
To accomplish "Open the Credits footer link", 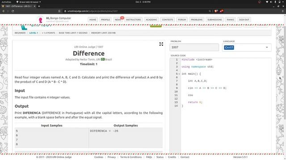I will [x=172, y=157].
